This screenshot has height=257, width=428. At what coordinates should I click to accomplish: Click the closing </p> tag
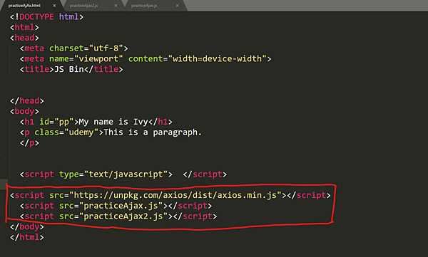coord(29,143)
